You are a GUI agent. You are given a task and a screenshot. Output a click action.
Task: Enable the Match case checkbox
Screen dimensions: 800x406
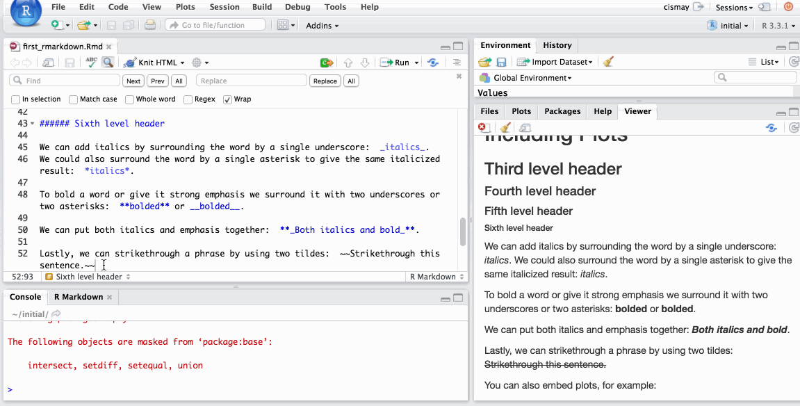[73, 99]
